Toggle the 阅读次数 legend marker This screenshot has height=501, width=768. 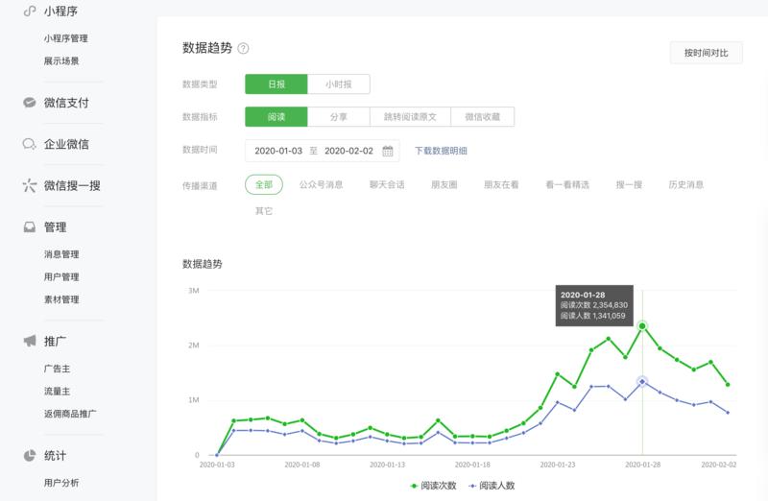414,486
